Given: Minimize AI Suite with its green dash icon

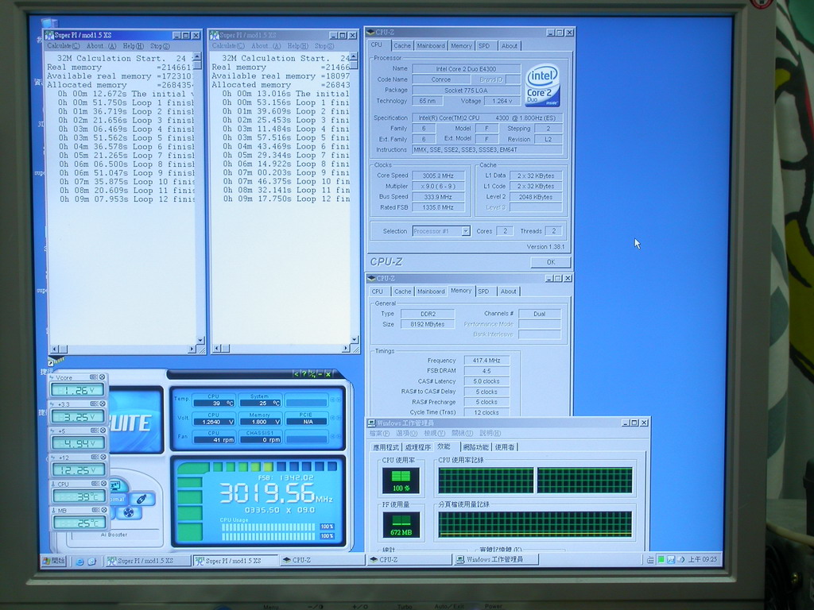Looking at the screenshot, I should (x=320, y=374).
